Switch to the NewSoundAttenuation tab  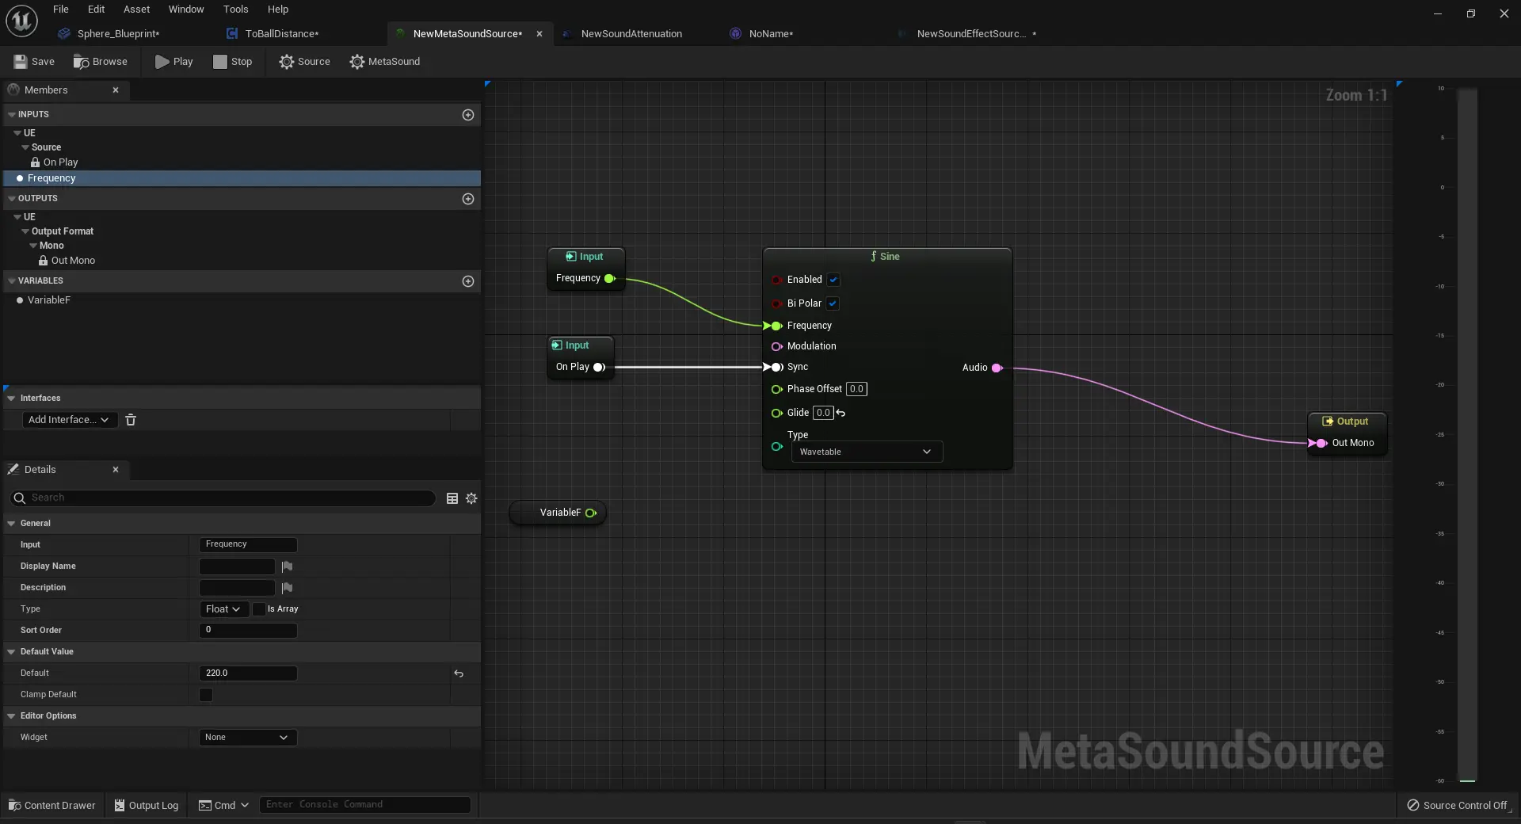[x=631, y=34]
